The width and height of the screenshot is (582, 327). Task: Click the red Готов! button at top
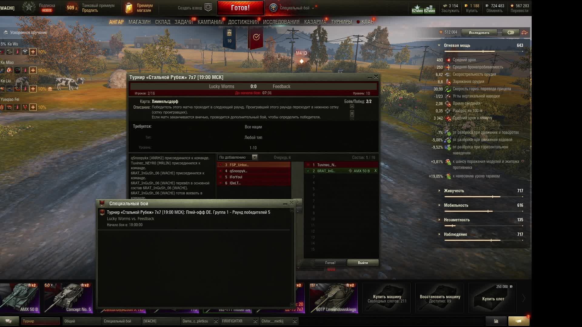click(x=240, y=8)
